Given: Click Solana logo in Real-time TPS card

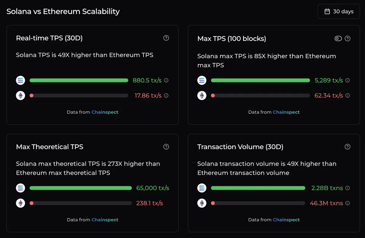Looking at the screenshot, I should (x=20, y=81).
